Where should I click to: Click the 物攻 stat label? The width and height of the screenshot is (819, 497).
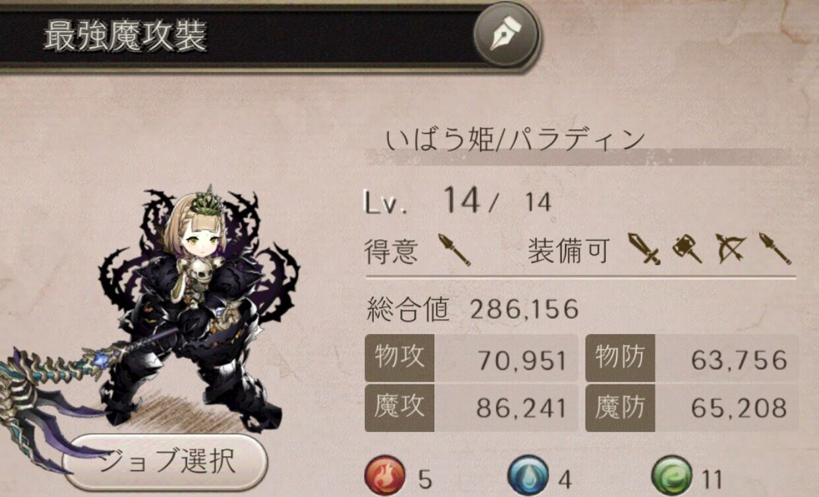[x=400, y=358]
